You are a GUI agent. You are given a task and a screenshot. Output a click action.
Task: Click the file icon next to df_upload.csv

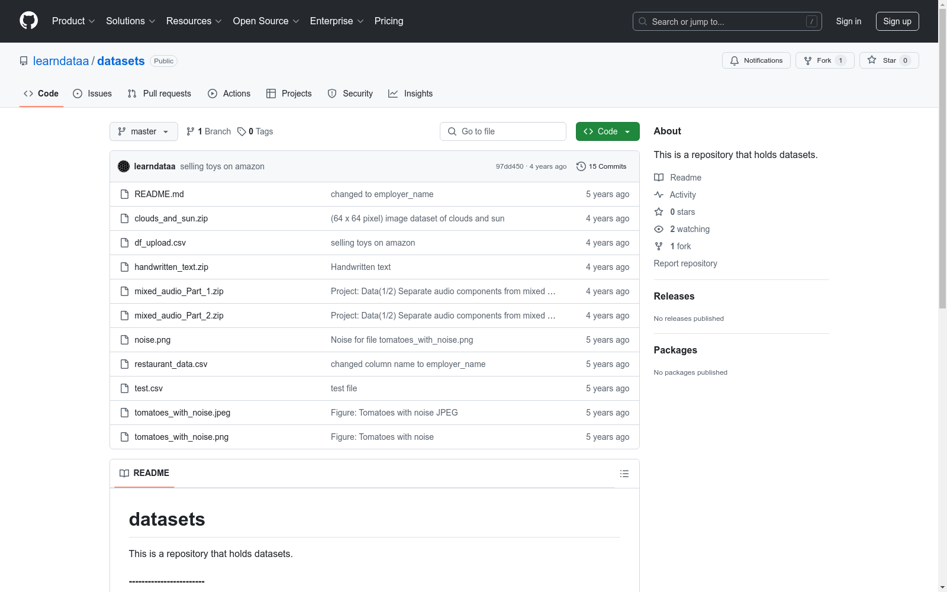pyautogui.click(x=124, y=243)
